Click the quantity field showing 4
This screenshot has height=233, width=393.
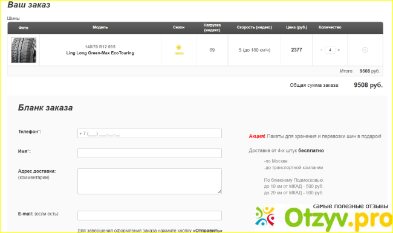[330, 50]
